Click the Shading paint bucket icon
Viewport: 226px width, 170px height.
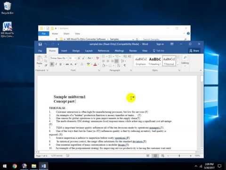pos(104,65)
